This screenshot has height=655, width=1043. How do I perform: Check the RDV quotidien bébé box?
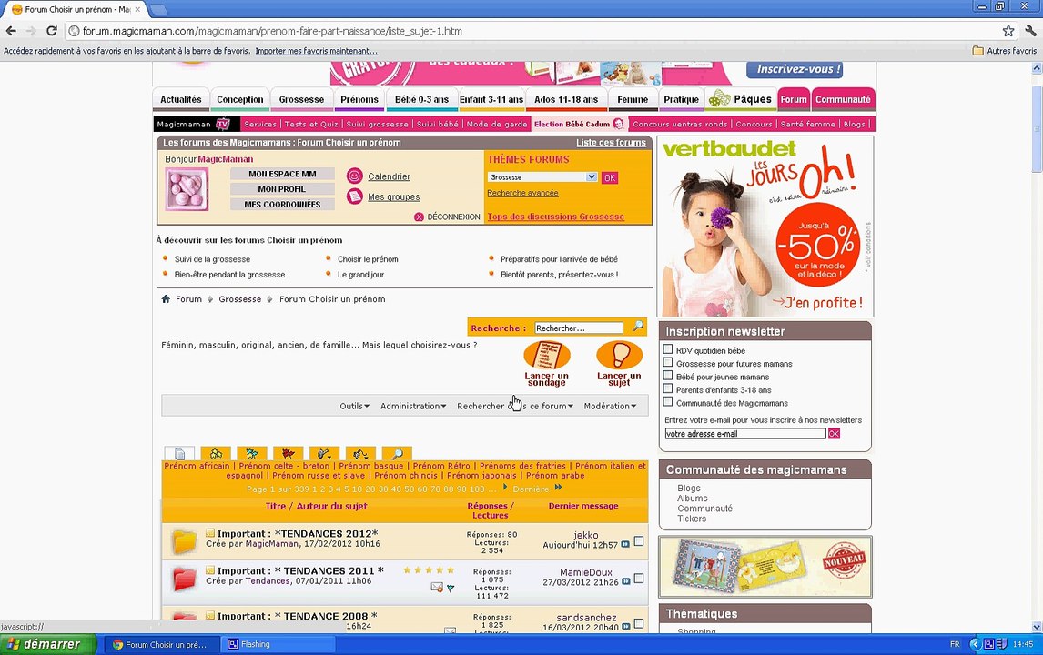668,349
